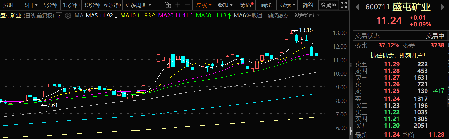Click the question mark help icon

pyautogui.click(x=59, y=16)
